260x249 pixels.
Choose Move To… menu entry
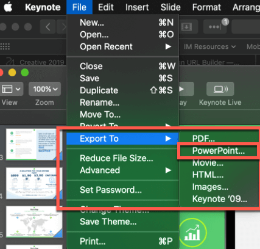click(x=122, y=115)
